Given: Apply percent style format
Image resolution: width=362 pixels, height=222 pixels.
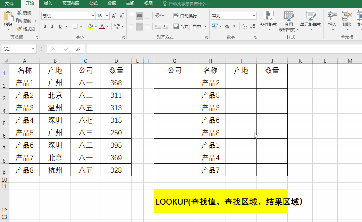Looking at the screenshot, I should click(227, 27).
